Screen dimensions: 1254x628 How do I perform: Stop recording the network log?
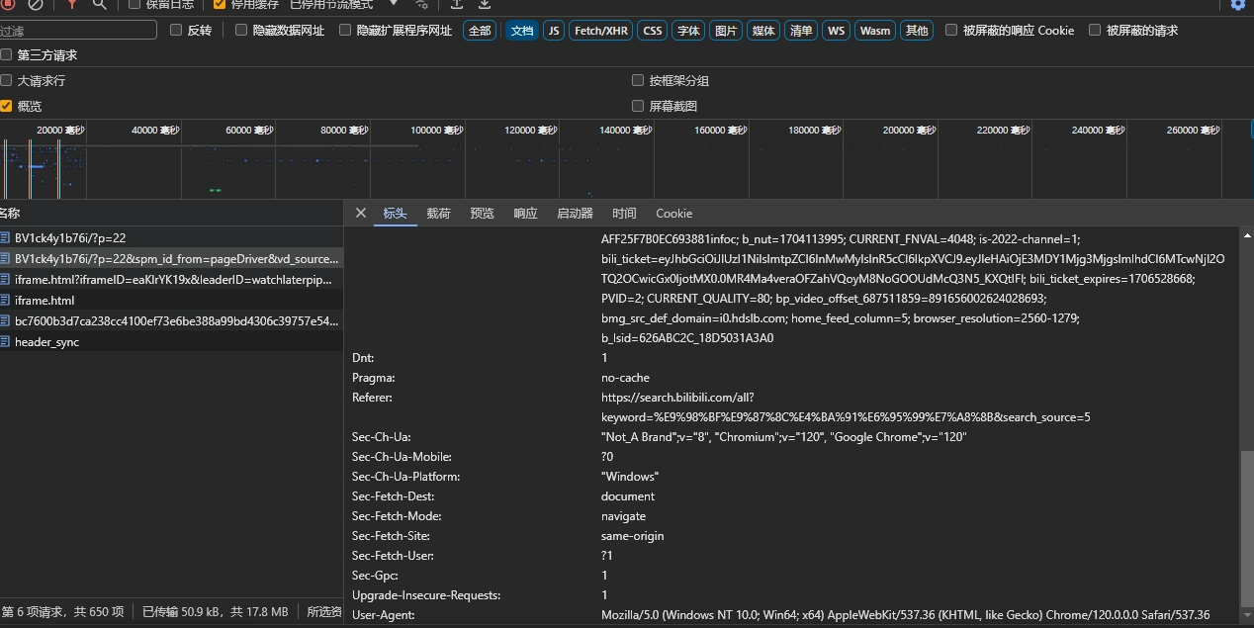(8, 4)
